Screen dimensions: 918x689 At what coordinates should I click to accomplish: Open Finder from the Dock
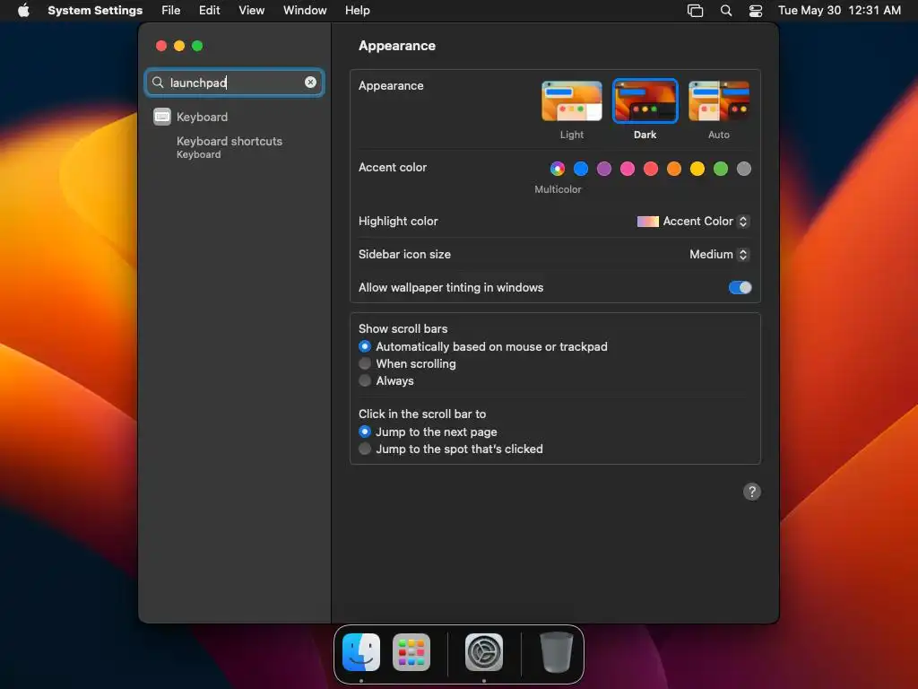coord(360,651)
